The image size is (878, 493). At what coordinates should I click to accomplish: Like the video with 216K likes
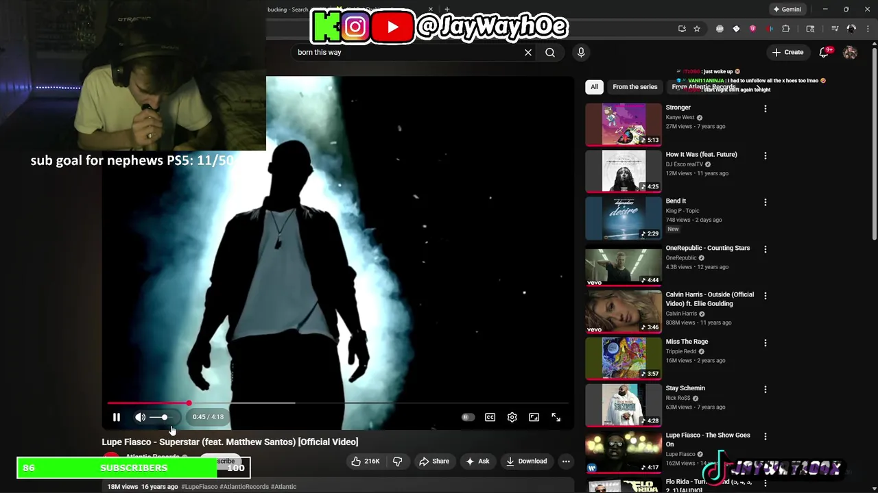(366, 462)
